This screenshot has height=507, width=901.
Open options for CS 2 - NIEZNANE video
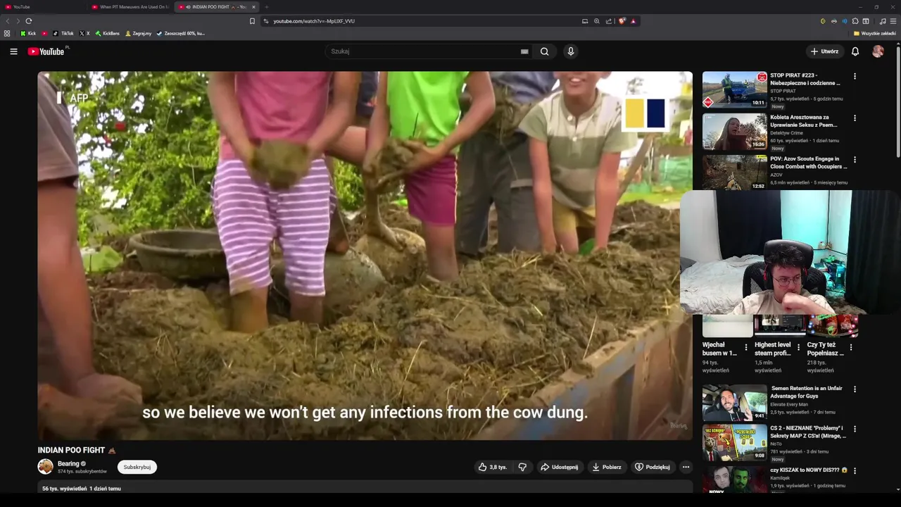[x=855, y=428]
